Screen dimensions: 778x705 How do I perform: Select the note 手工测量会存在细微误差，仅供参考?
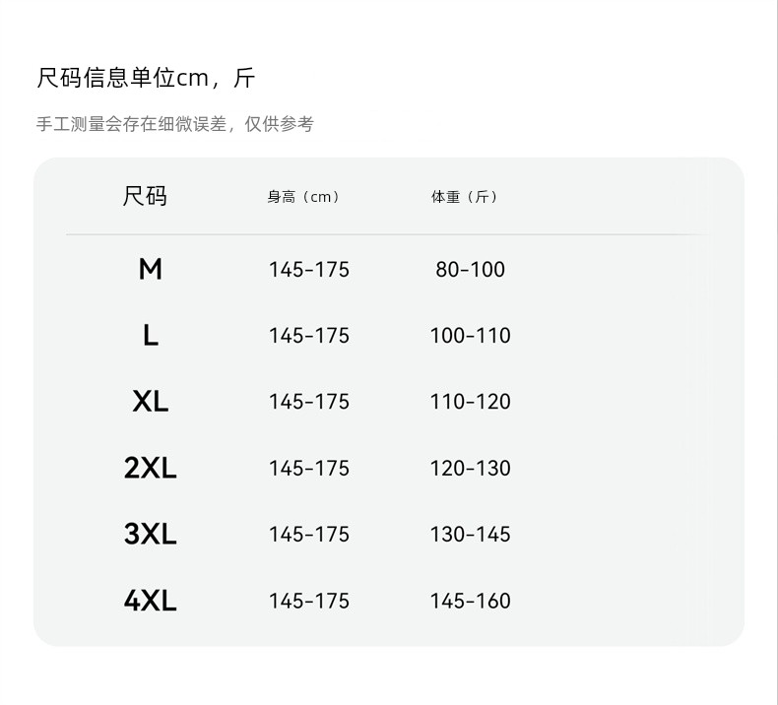pyautogui.click(x=174, y=124)
